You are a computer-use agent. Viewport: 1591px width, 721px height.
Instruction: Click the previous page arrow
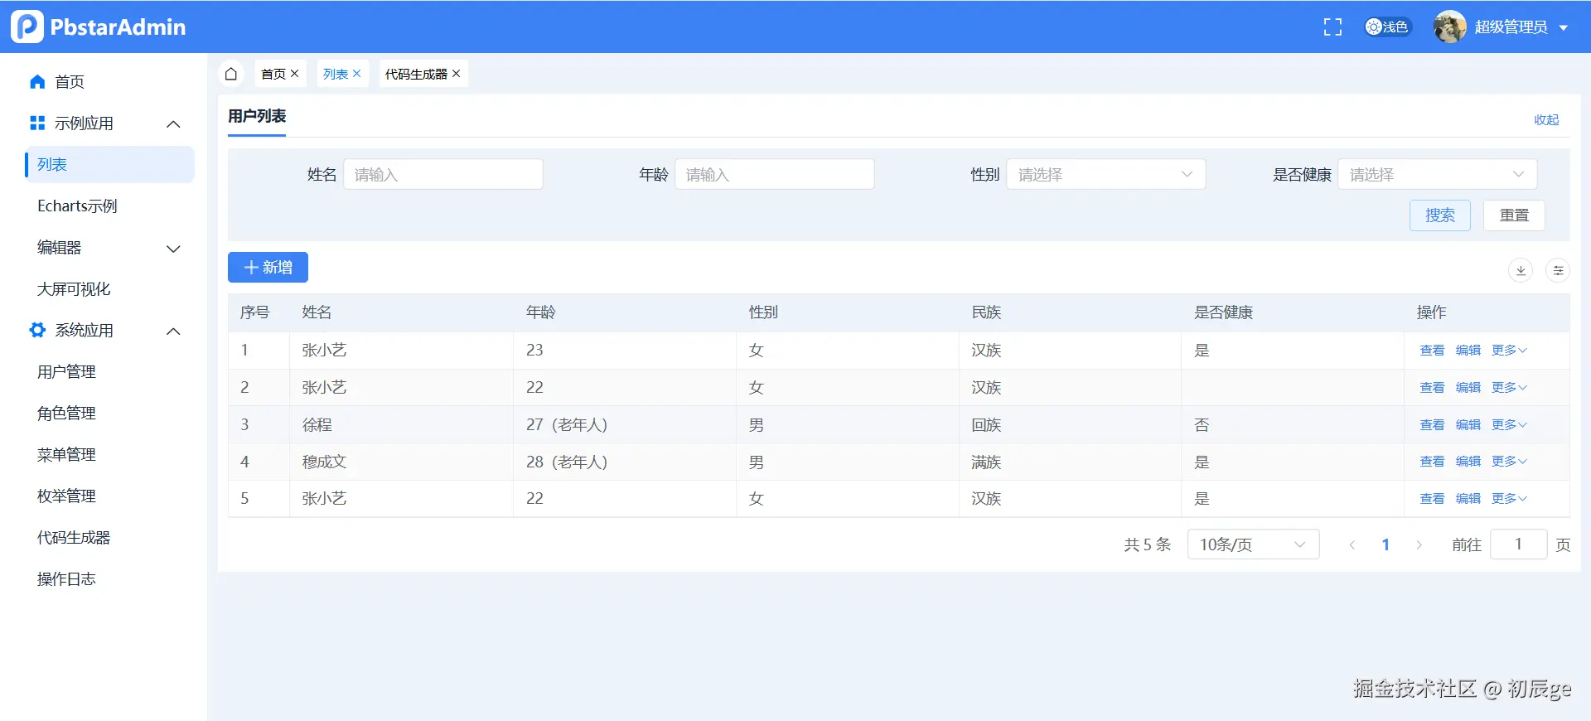1352,544
